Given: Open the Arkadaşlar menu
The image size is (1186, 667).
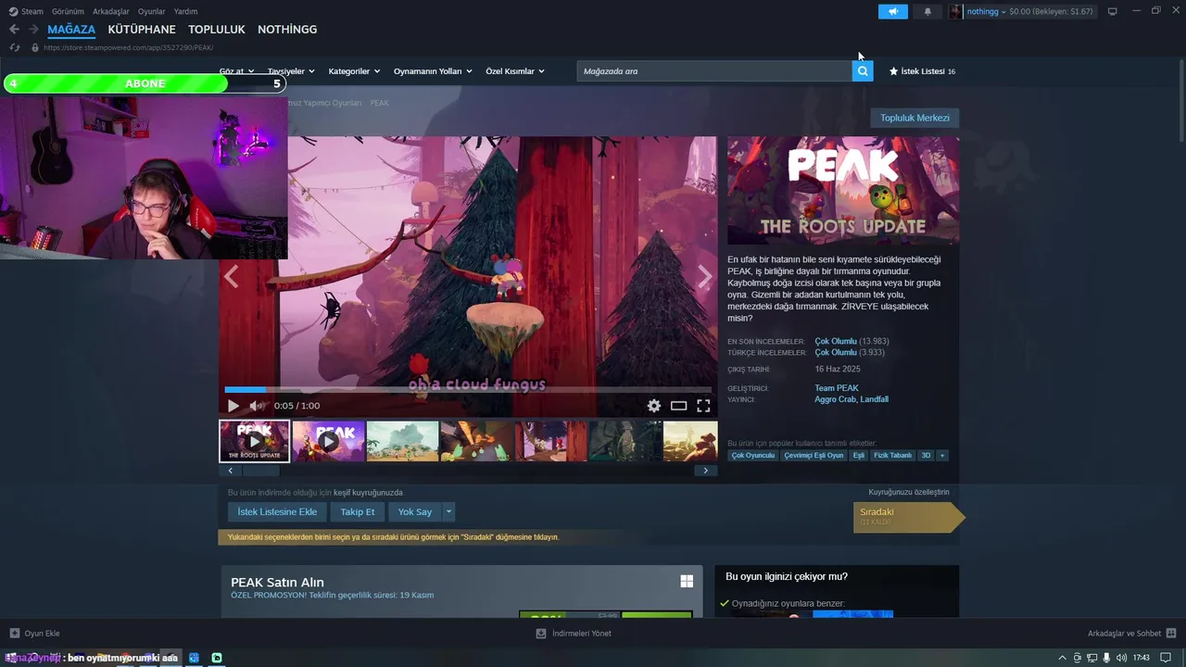Looking at the screenshot, I should (111, 11).
